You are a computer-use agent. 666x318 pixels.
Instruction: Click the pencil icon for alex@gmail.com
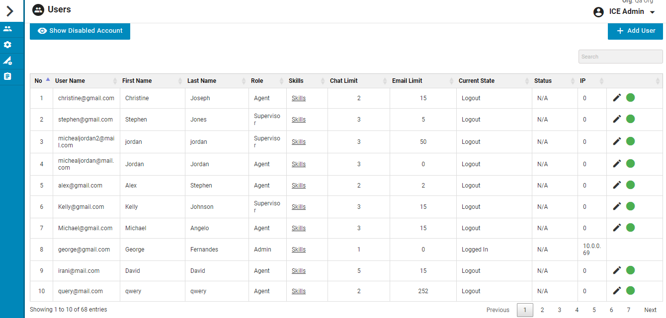[x=617, y=185]
